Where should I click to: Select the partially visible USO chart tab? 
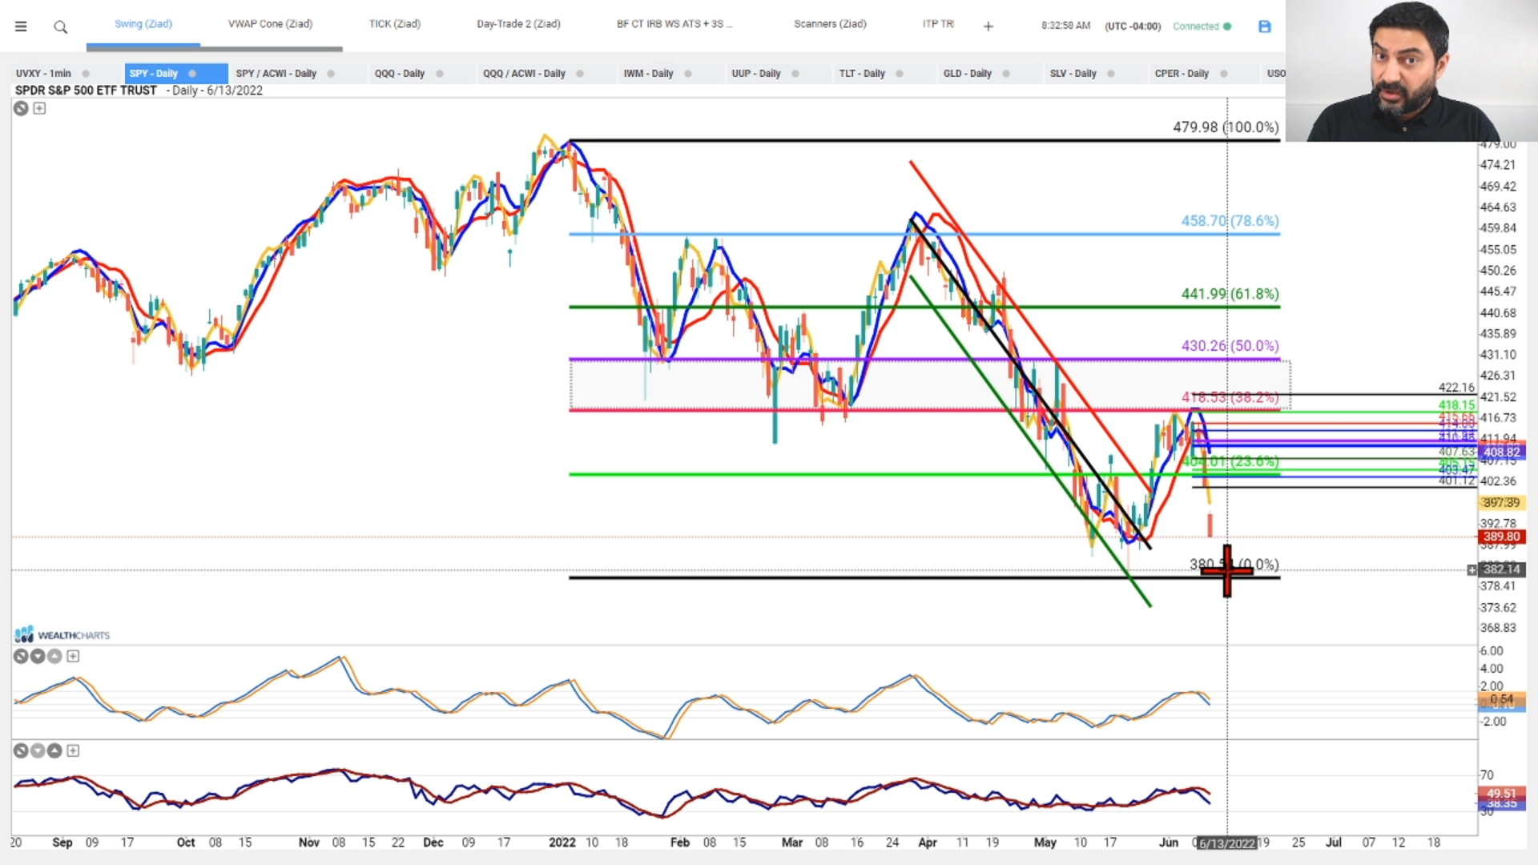pyautogui.click(x=1276, y=74)
